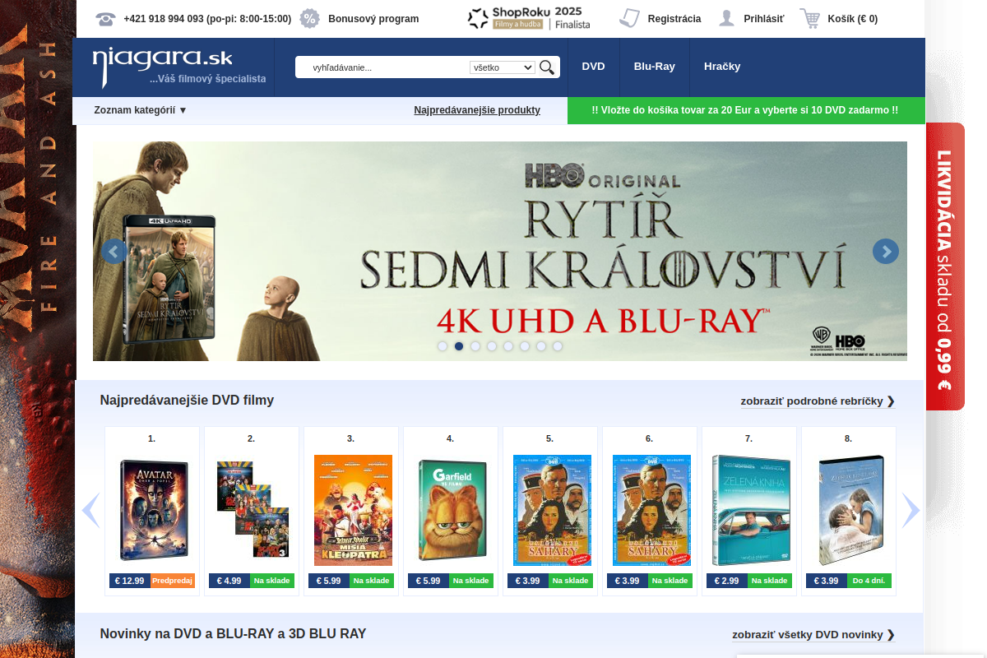
Task: Move DVD bestsellers carousel right
Action: point(911,510)
